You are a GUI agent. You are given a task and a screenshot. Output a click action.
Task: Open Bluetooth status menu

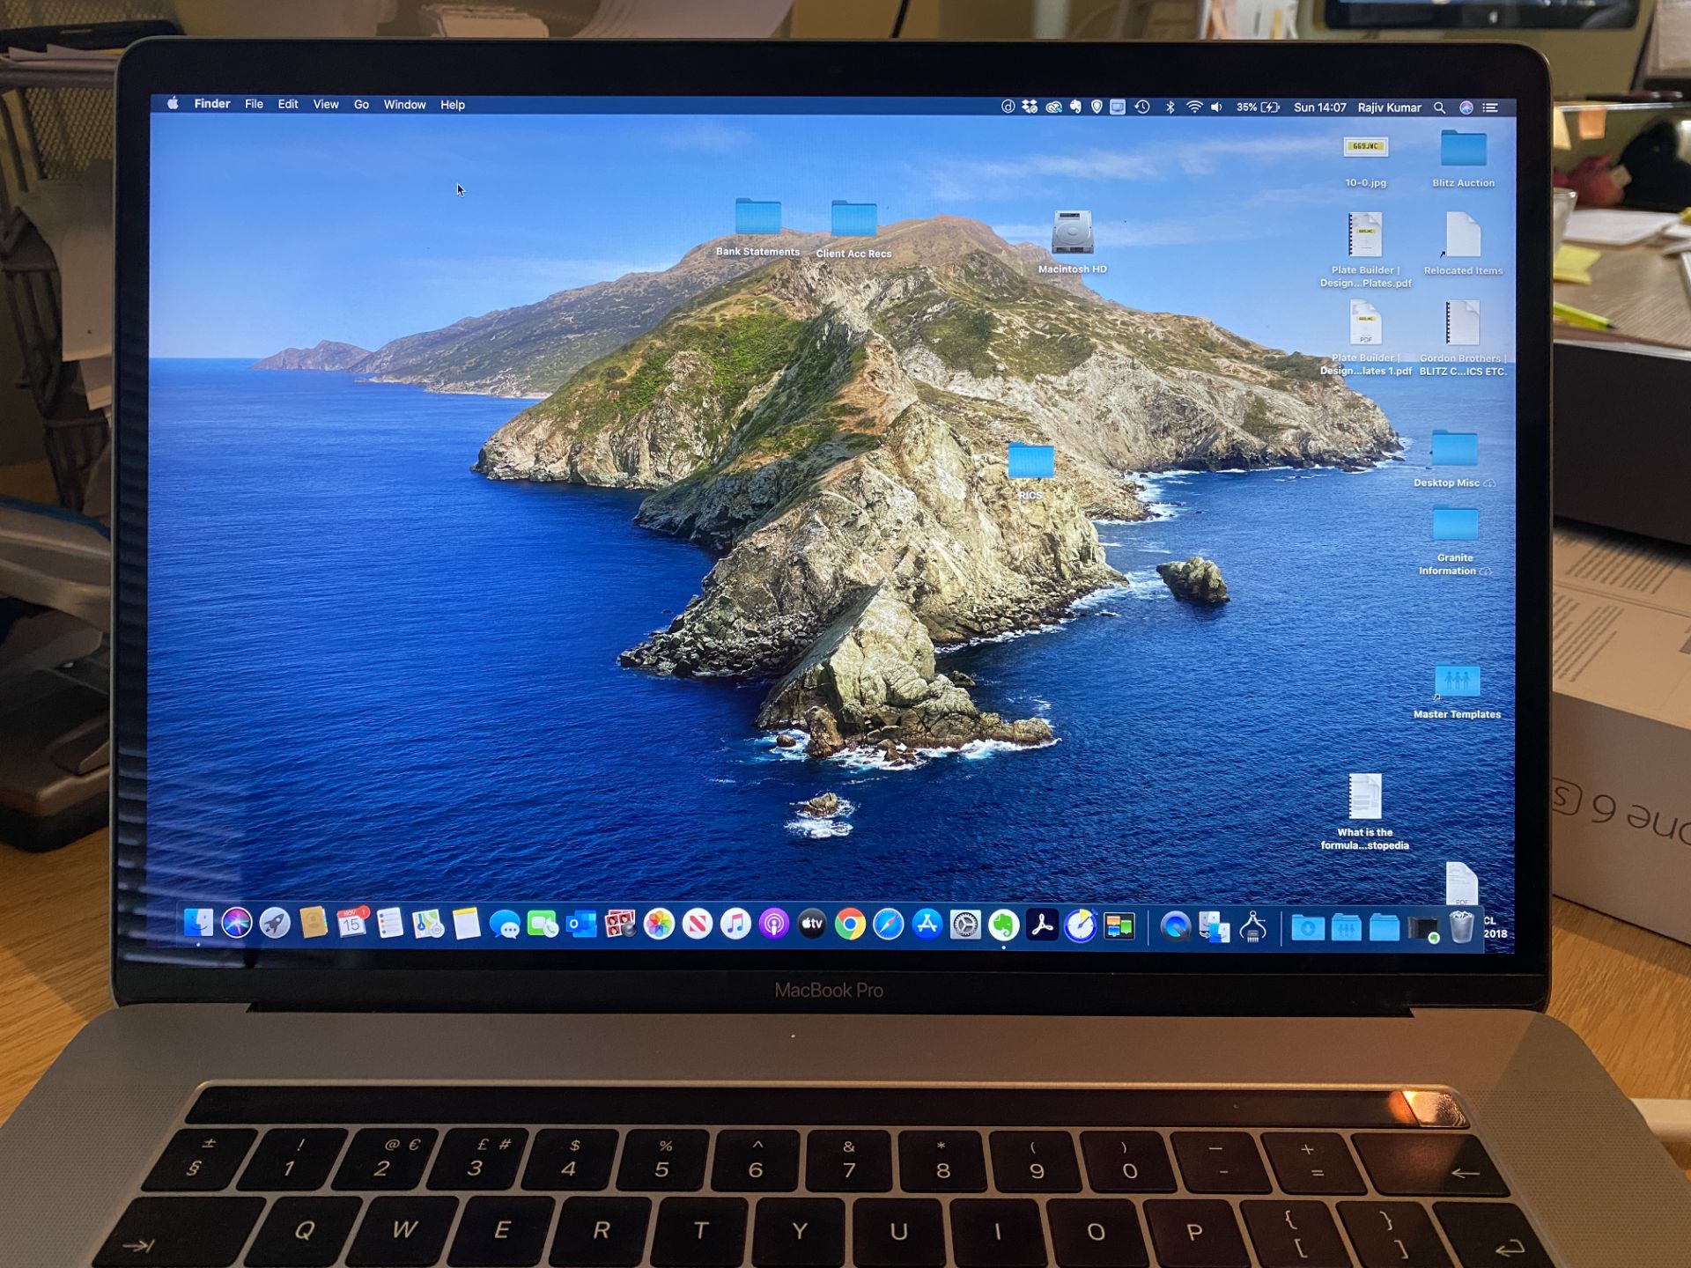coord(1170,107)
